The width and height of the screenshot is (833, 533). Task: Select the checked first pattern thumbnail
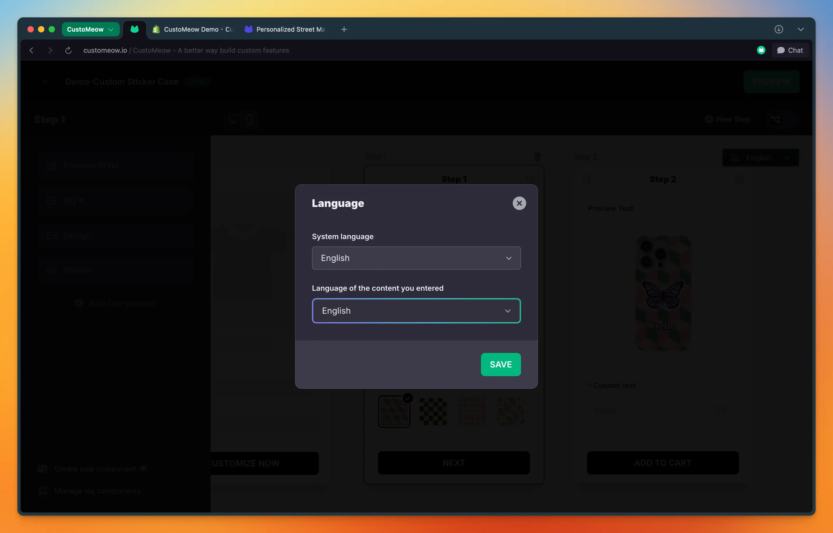tap(394, 411)
